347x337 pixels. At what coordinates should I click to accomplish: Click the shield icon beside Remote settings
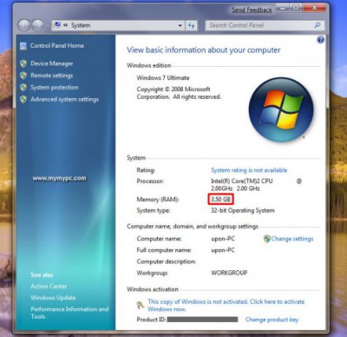coord(23,76)
